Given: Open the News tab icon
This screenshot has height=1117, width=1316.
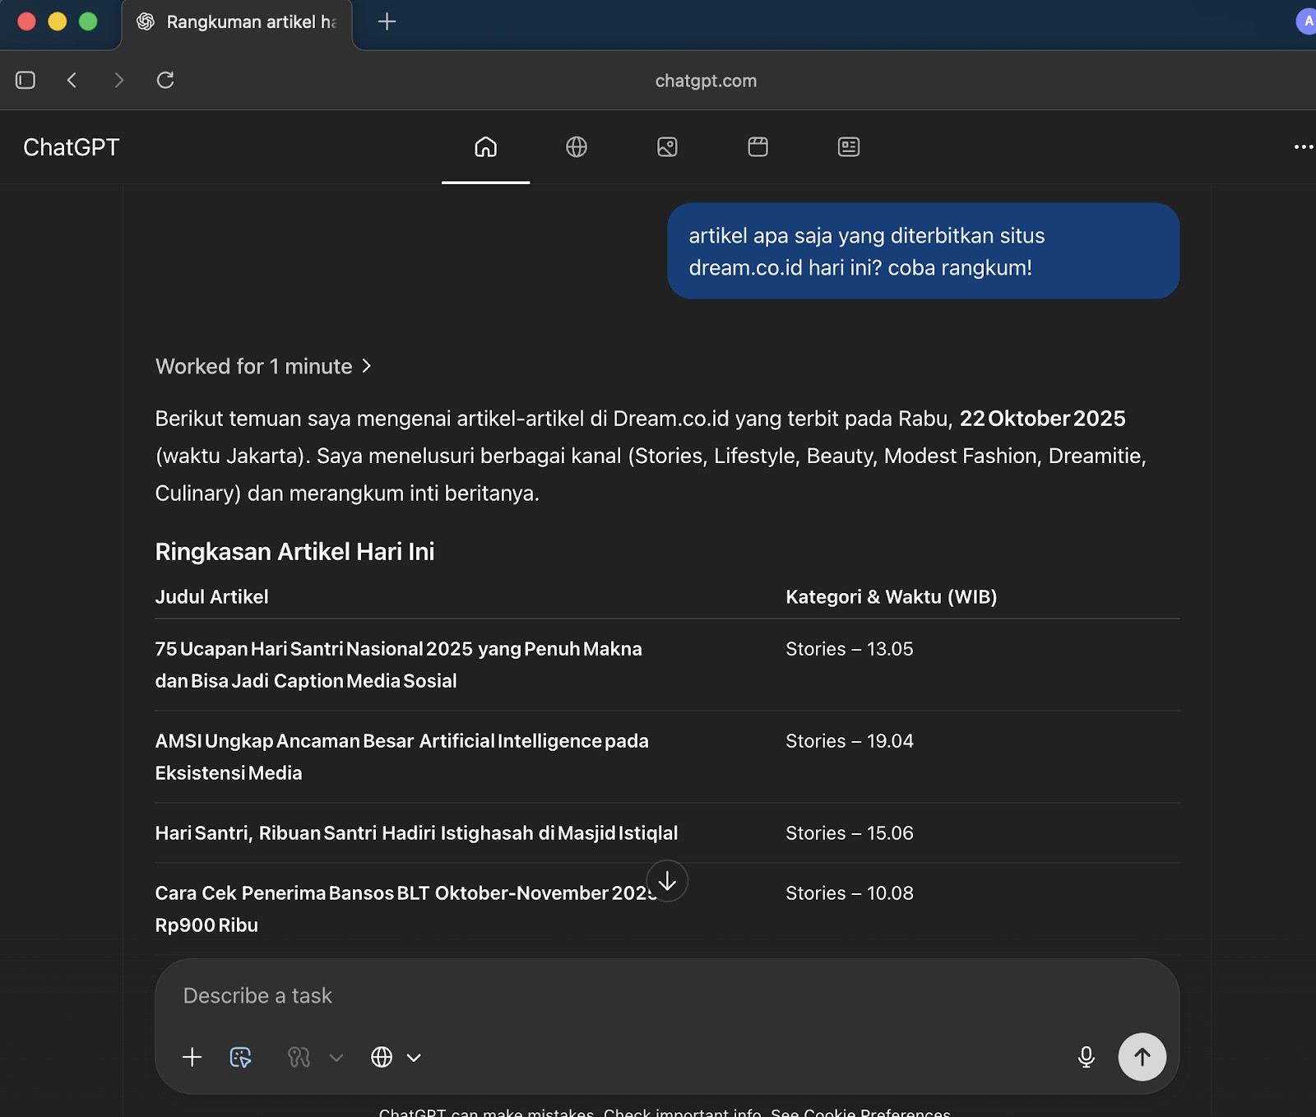Looking at the screenshot, I should click(848, 147).
